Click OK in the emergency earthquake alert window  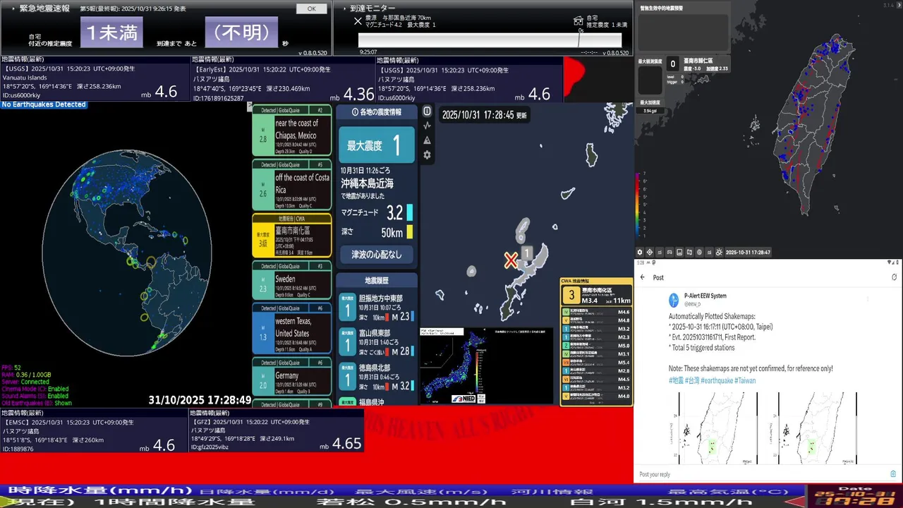[311, 9]
